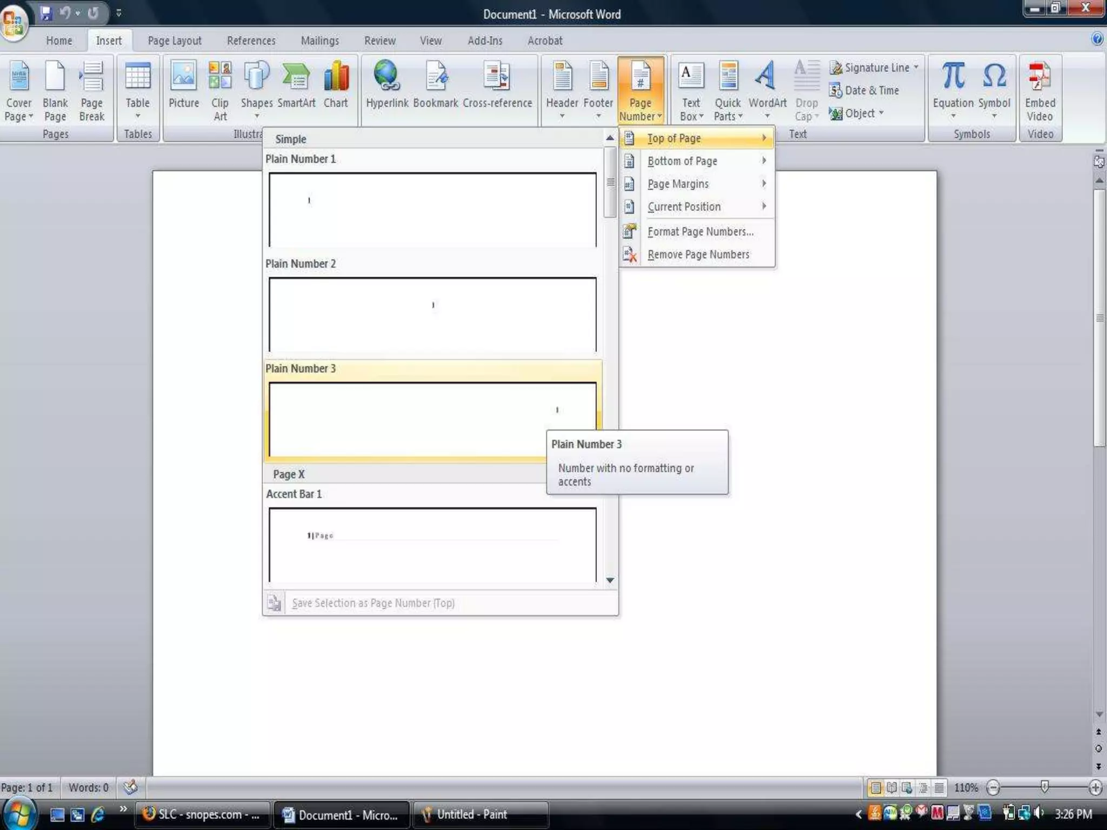Switch to Draft view in status bar
This screenshot has height=830, width=1107.
tap(939, 788)
